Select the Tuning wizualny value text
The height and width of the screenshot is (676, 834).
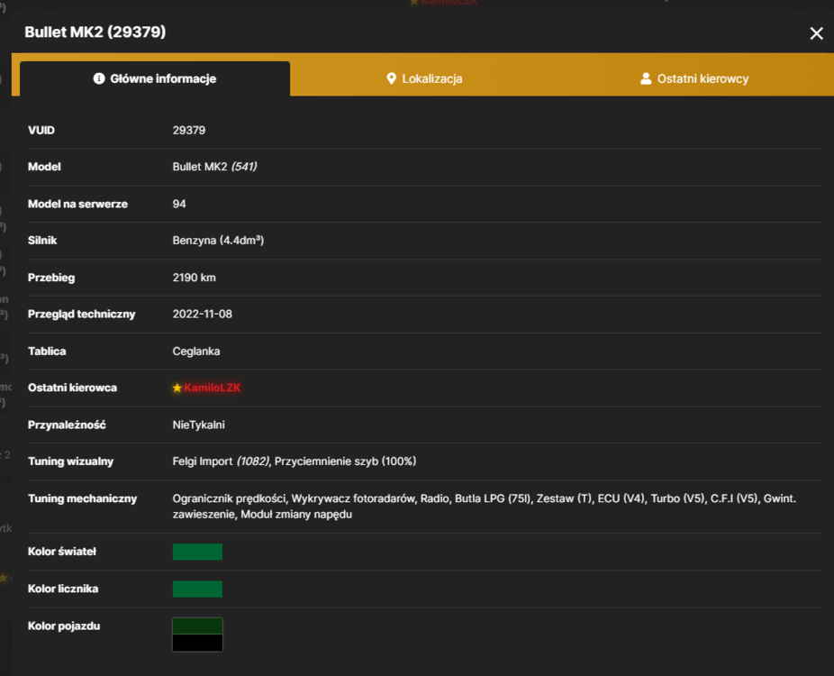tap(295, 461)
